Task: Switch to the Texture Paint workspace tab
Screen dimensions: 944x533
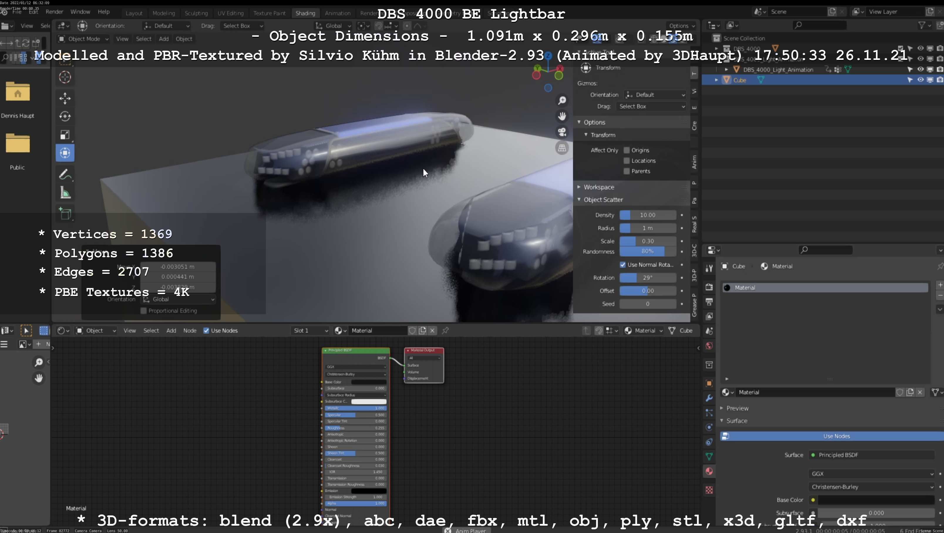Action: [269, 13]
